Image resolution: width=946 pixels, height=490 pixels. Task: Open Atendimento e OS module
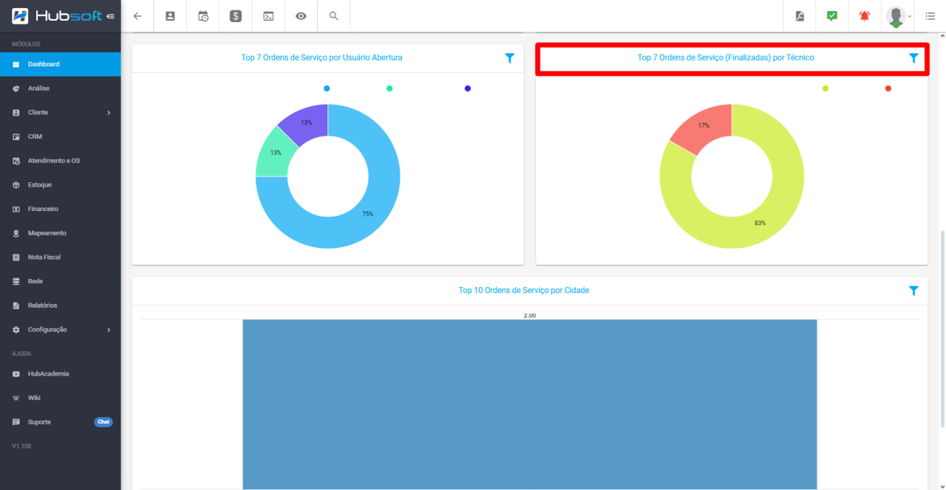pos(53,161)
